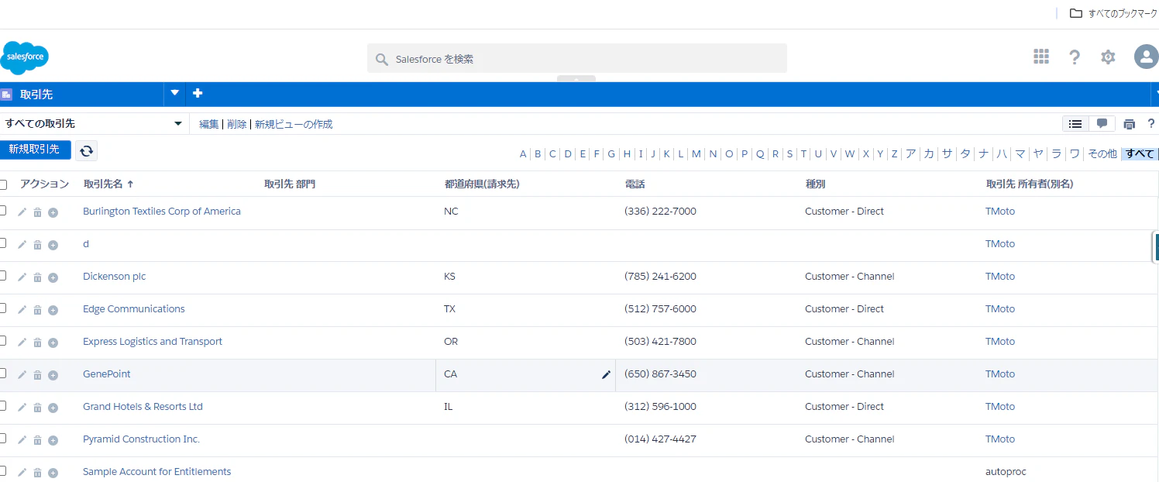
Task: Print the list view
Action: click(x=1130, y=124)
